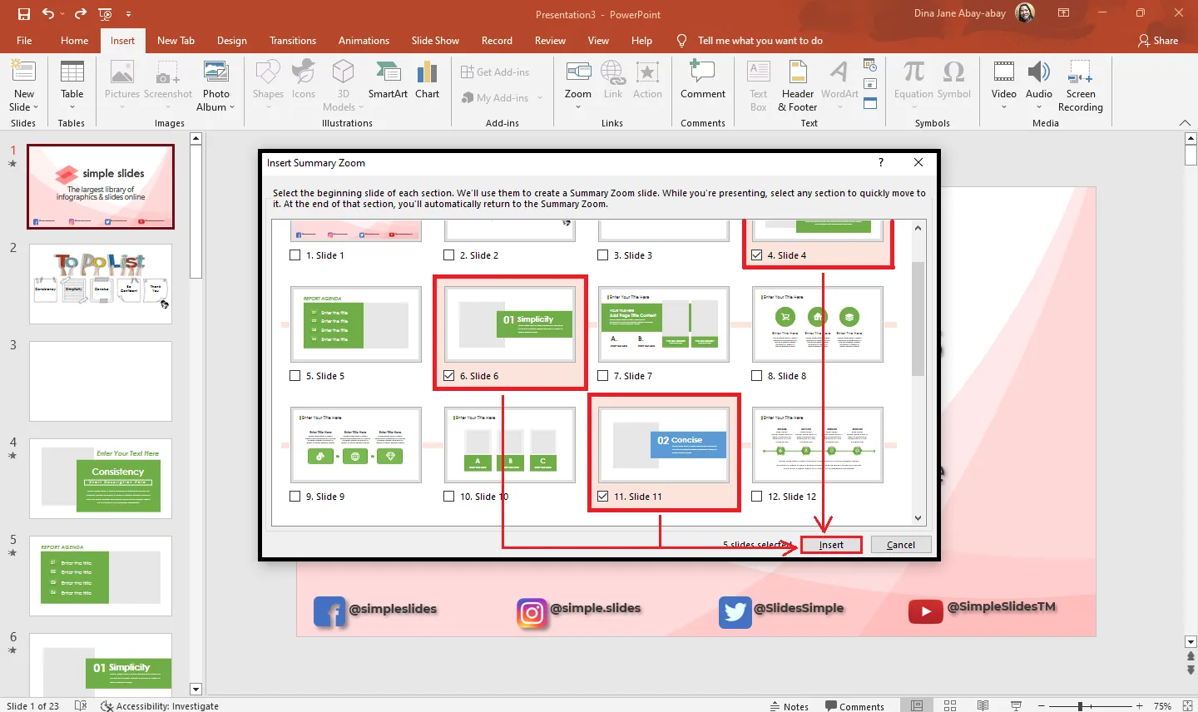
Task: Open the Video dropdown menu
Action: (1003, 107)
